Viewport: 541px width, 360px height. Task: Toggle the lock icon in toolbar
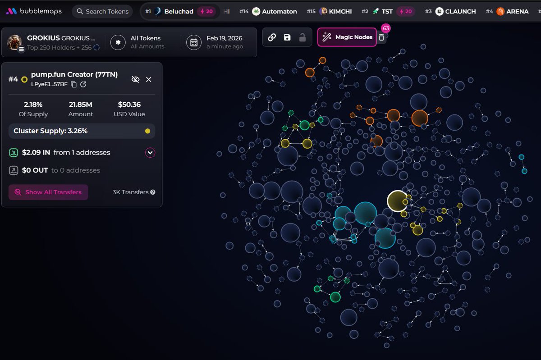[303, 37]
